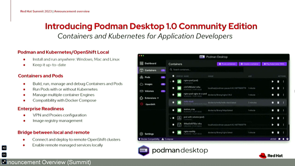Open the Pods section in the sidebar
This screenshot has width=295, height=166.
pyautogui.click(x=152, y=77)
